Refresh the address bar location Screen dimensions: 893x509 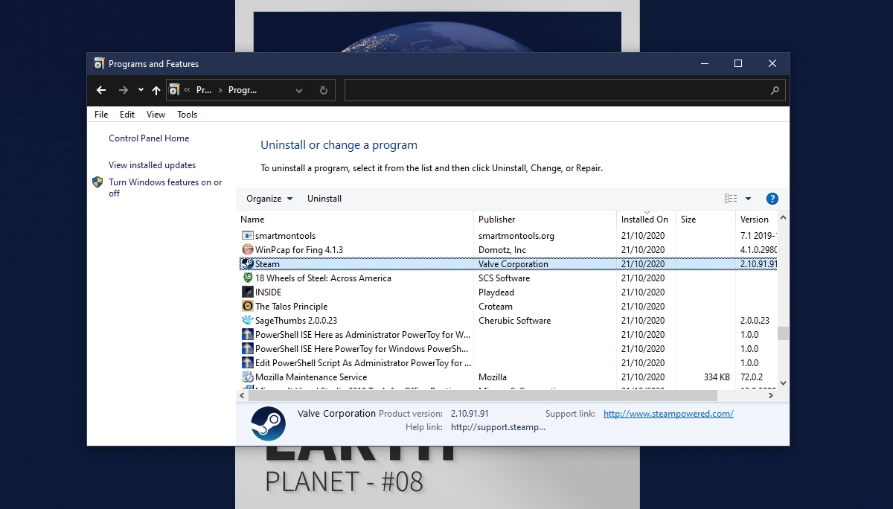pos(324,91)
